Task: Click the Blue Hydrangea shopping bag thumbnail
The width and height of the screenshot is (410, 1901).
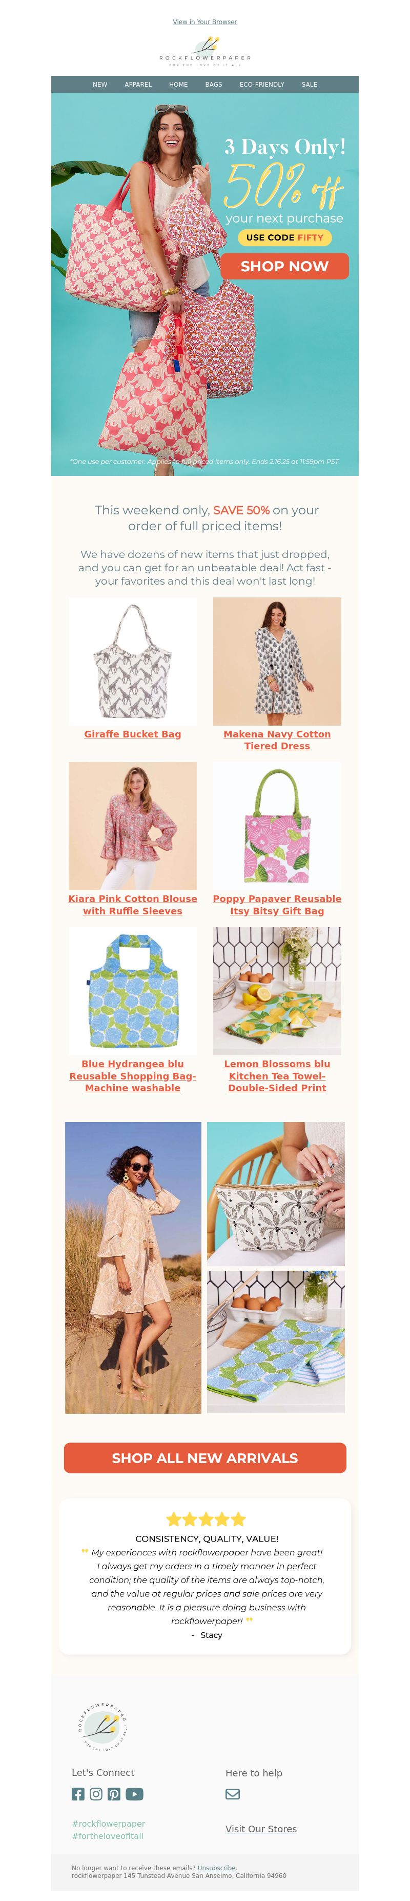Action: coord(133,991)
